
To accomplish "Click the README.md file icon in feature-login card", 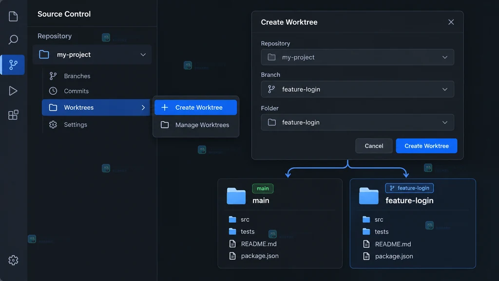I will [366, 244].
